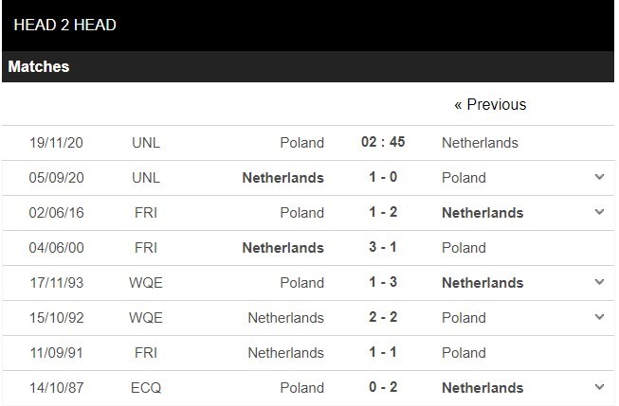Go to « Previous matches
Image resolution: width=619 pixels, height=406 pixels.
[489, 104]
